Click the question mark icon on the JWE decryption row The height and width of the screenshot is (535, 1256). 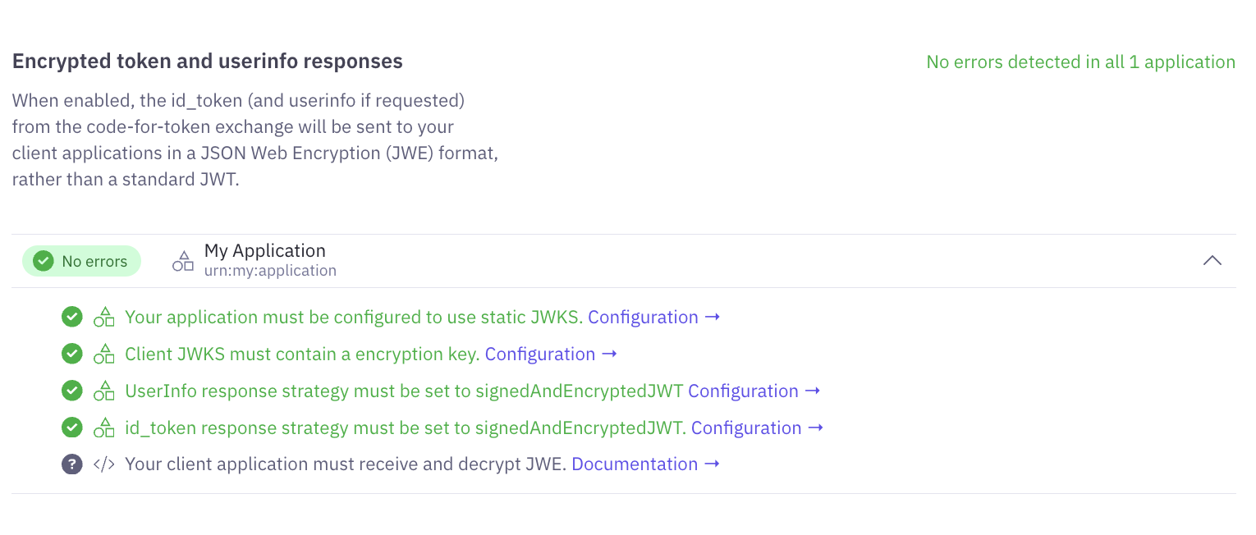[x=71, y=464]
